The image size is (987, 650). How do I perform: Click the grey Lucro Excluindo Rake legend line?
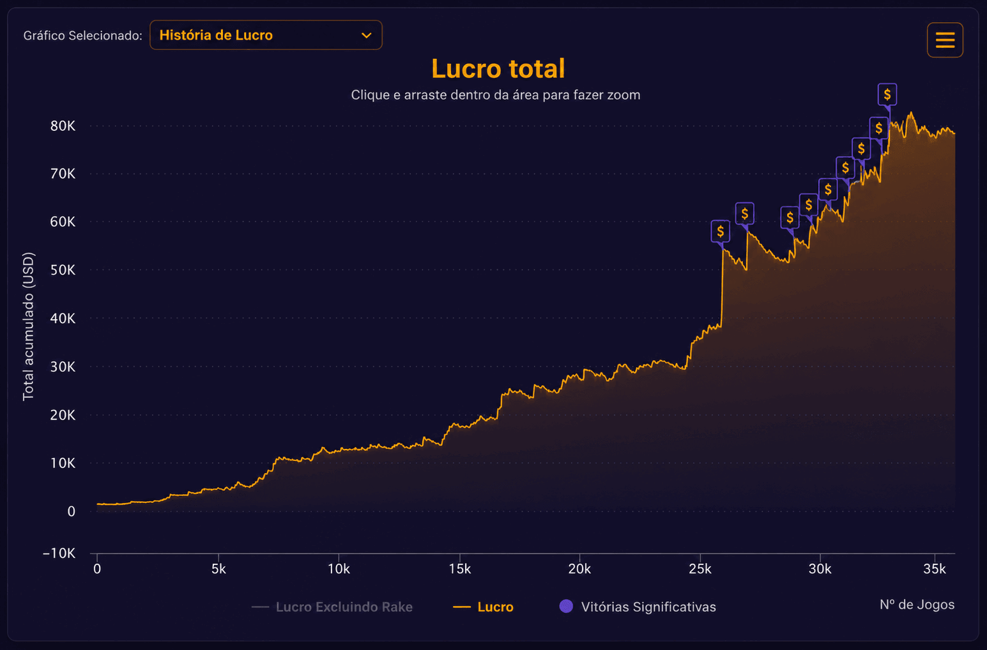pyautogui.click(x=260, y=607)
